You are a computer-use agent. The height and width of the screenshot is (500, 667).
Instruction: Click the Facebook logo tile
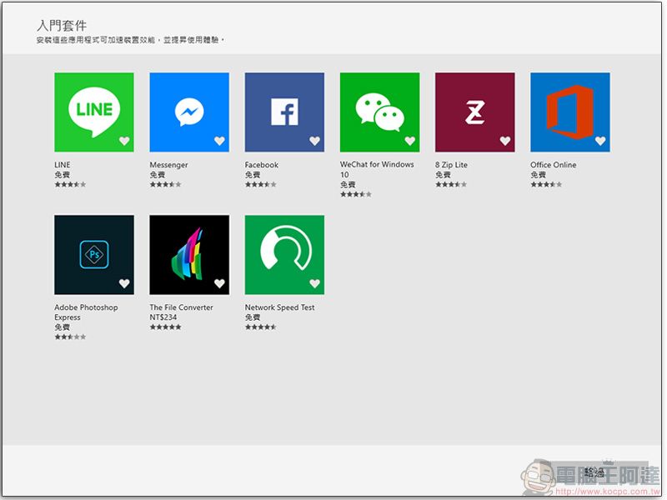284,112
